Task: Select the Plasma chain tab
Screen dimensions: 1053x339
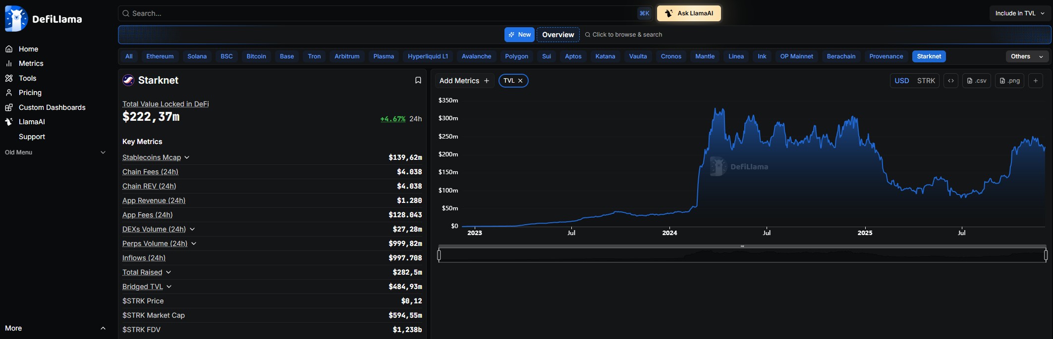Action: (x=384, y=56)
